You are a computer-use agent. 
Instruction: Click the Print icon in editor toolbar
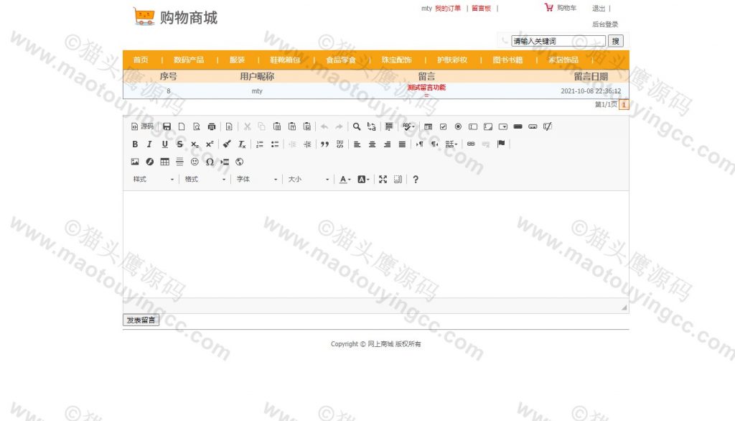coord(212,126)
